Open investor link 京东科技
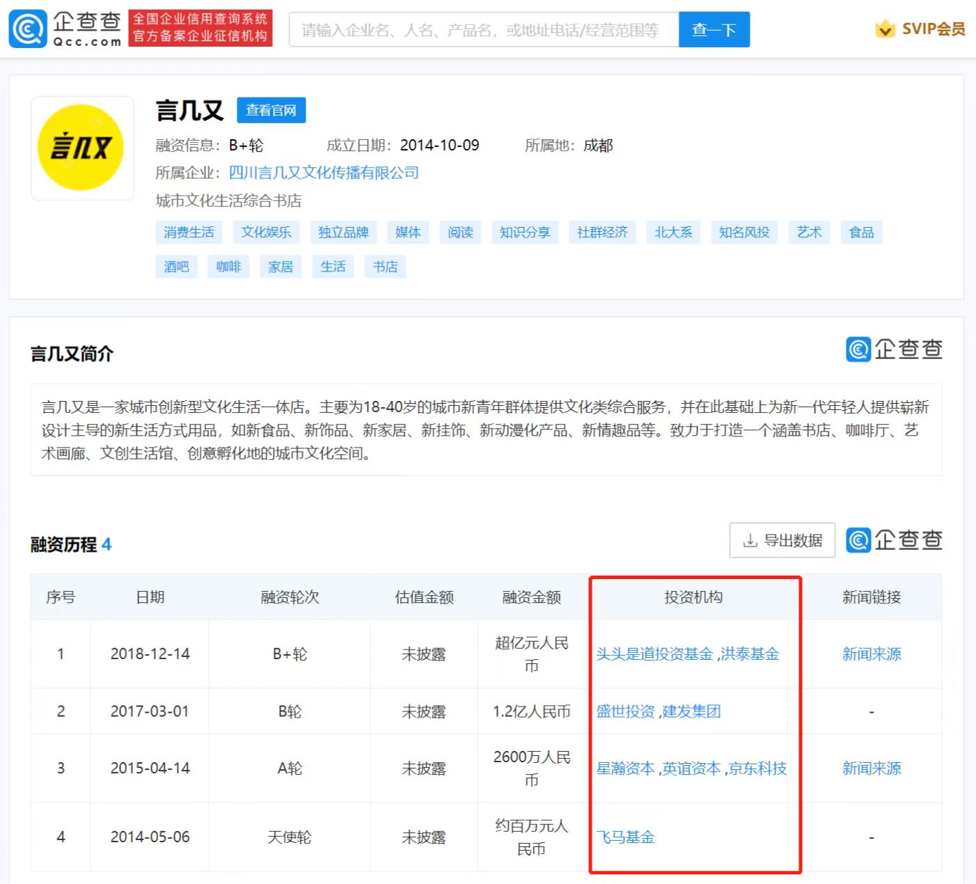The height and width of the screenshot is (884, 976). (x=757, y=768)
